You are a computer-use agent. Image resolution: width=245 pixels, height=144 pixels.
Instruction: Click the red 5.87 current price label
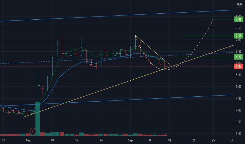238,66
